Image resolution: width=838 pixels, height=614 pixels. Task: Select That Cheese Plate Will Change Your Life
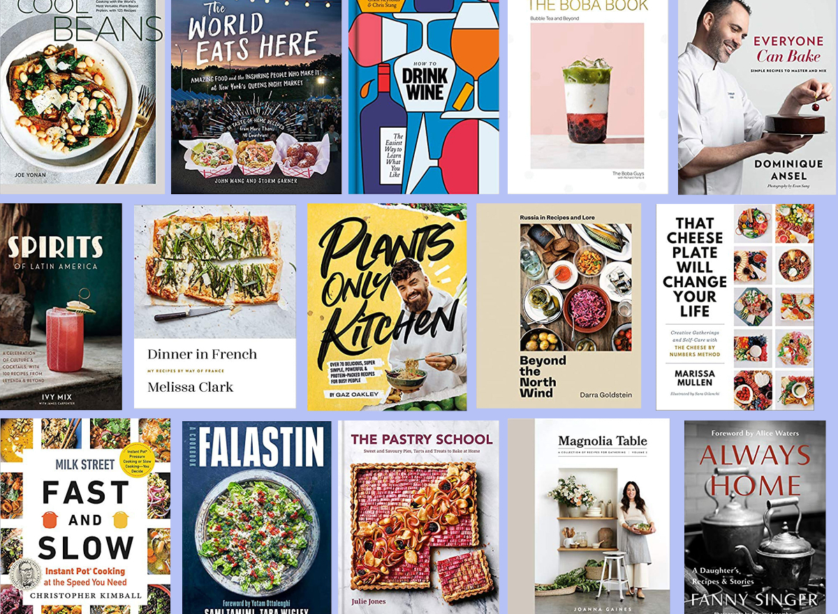(735, 307)
